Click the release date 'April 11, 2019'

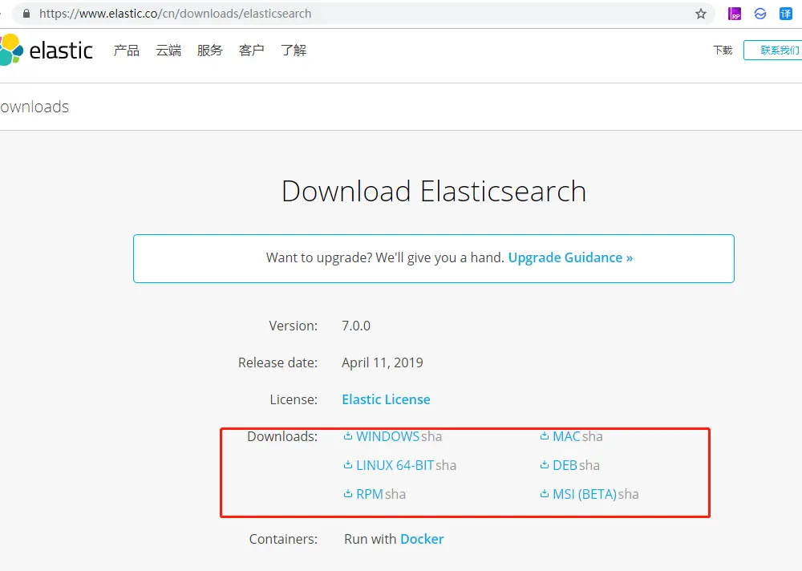pos(382,362)
